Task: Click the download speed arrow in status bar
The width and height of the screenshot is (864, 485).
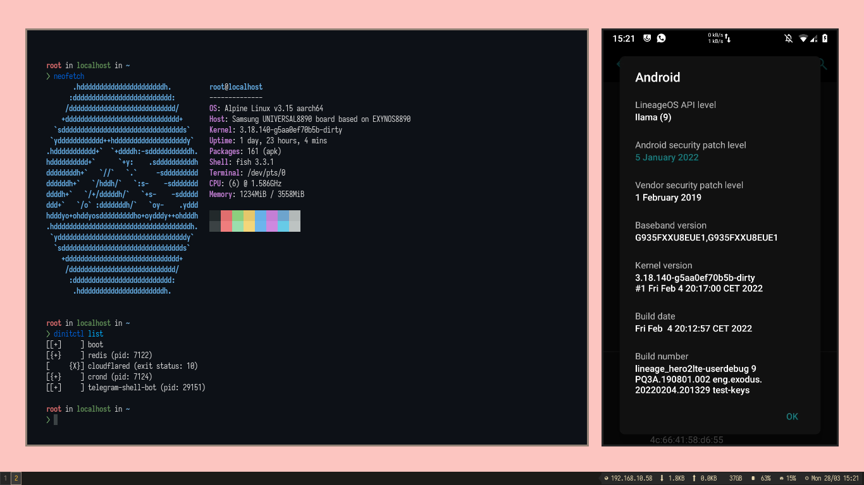Action: pyautogui.click(x=662, y=479)
